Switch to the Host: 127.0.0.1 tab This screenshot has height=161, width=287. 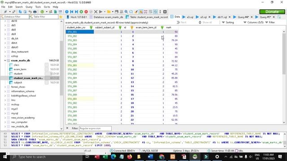click(77, 17)
